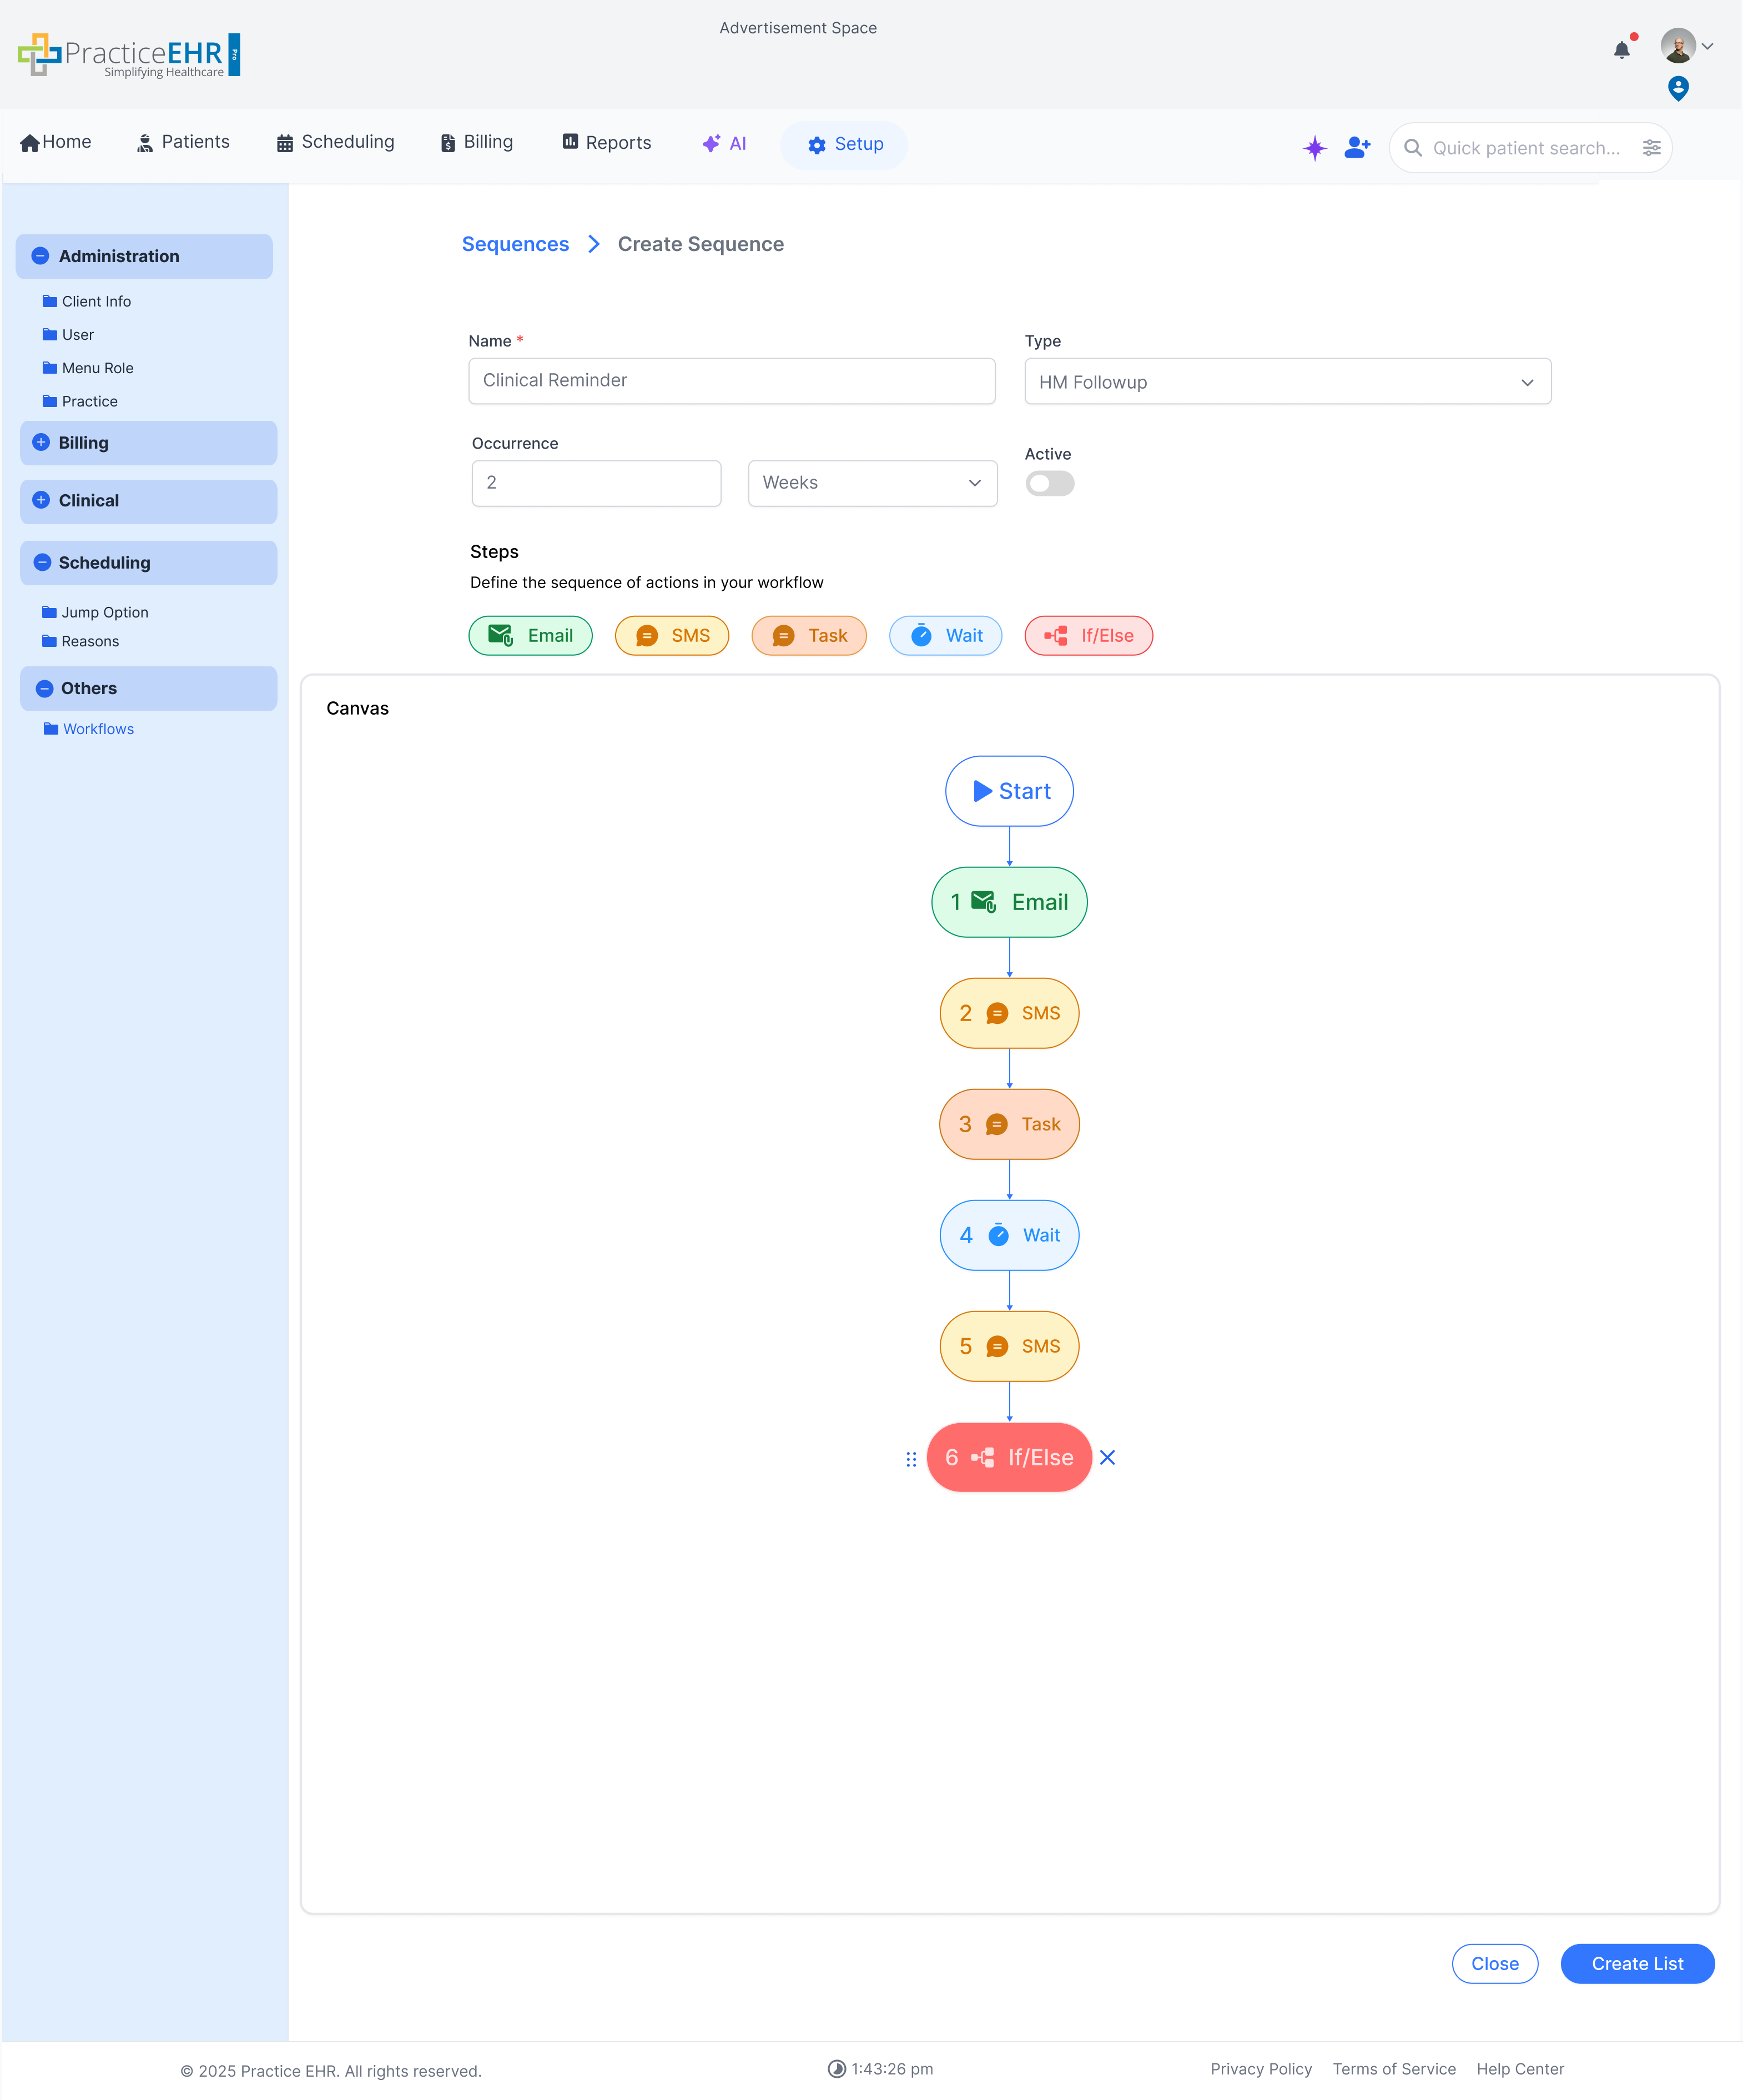Viewport: 1743px width, 2100px height.
Task: Click the Name input field
Action: [731, 381]
